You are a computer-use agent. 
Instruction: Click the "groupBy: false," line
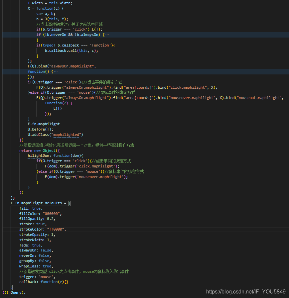point(35,261)
